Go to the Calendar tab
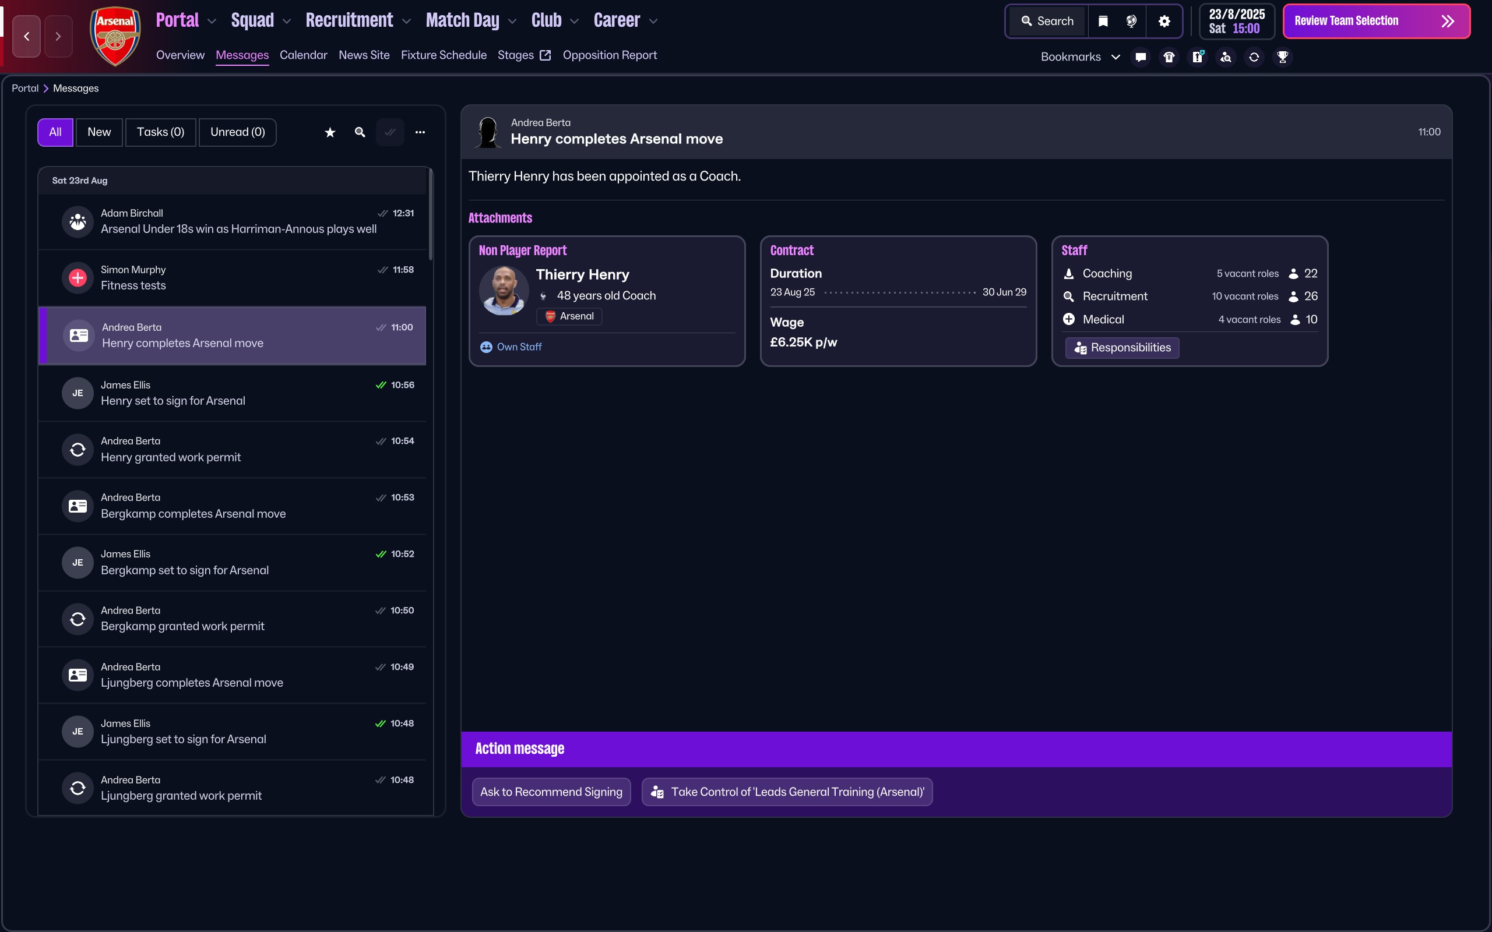This screenshot has width=1492, height=932. [x=303, y=55]
